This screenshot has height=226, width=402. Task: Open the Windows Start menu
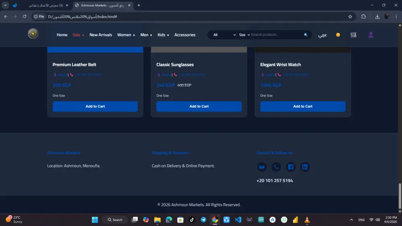95,220
